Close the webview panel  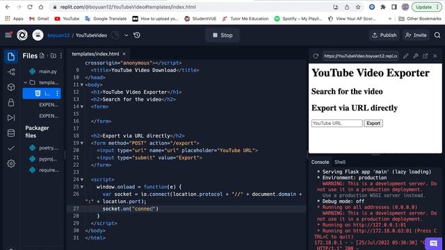coord(435,56)
